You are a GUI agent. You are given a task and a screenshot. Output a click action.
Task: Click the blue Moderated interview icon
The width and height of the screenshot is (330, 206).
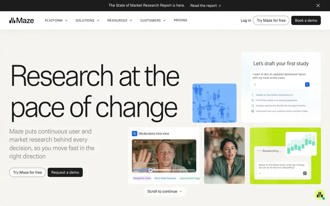click(x=134, y=134)
